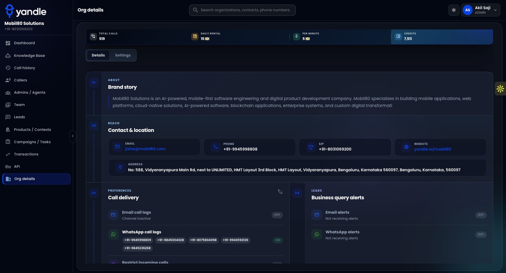Turn on Email call logs toggle

(277, 215)
